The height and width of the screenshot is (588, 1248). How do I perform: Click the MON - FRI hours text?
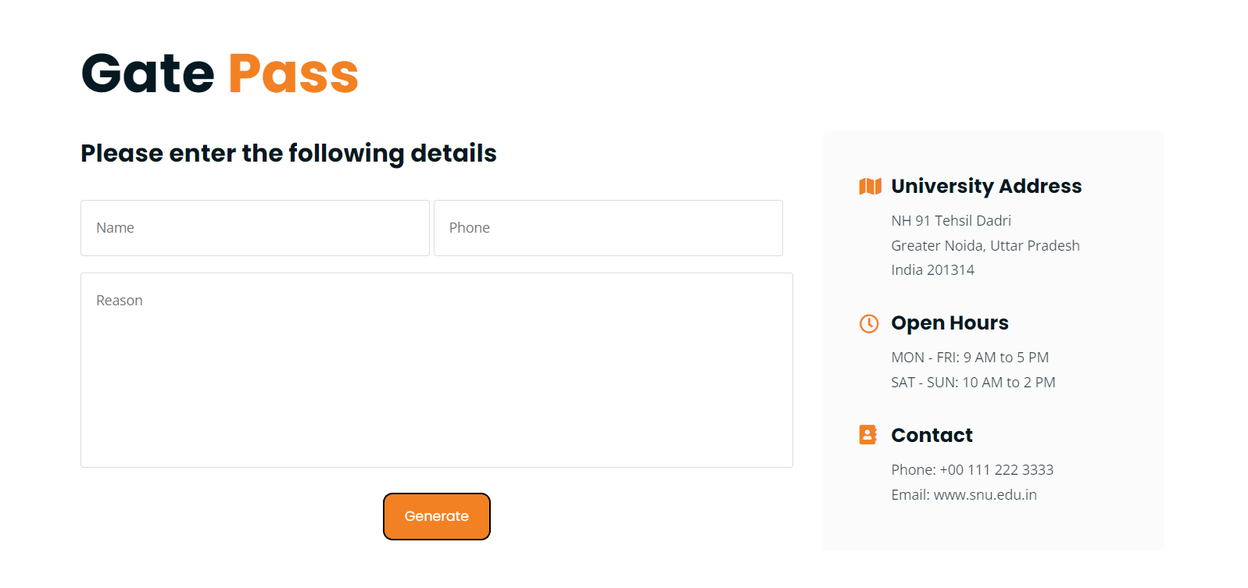pos(970,357)
